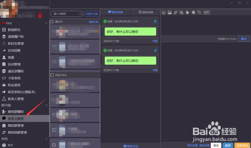
Task: Click 暂停发送 to pause sending
Action: 131,146
